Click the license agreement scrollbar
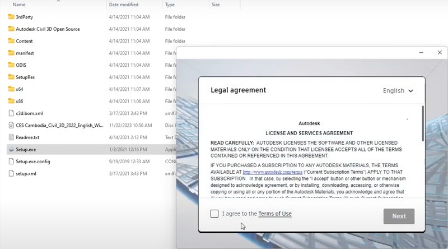Viewport: 448px width, 249px height. (423, 123)
